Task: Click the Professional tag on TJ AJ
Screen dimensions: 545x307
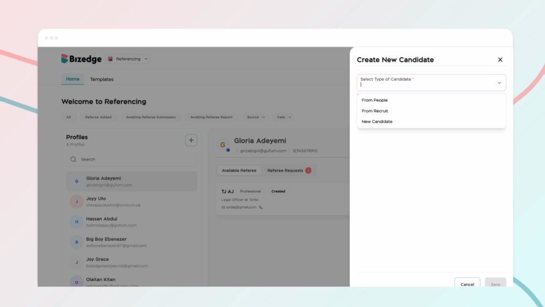Action: [250, 191]
